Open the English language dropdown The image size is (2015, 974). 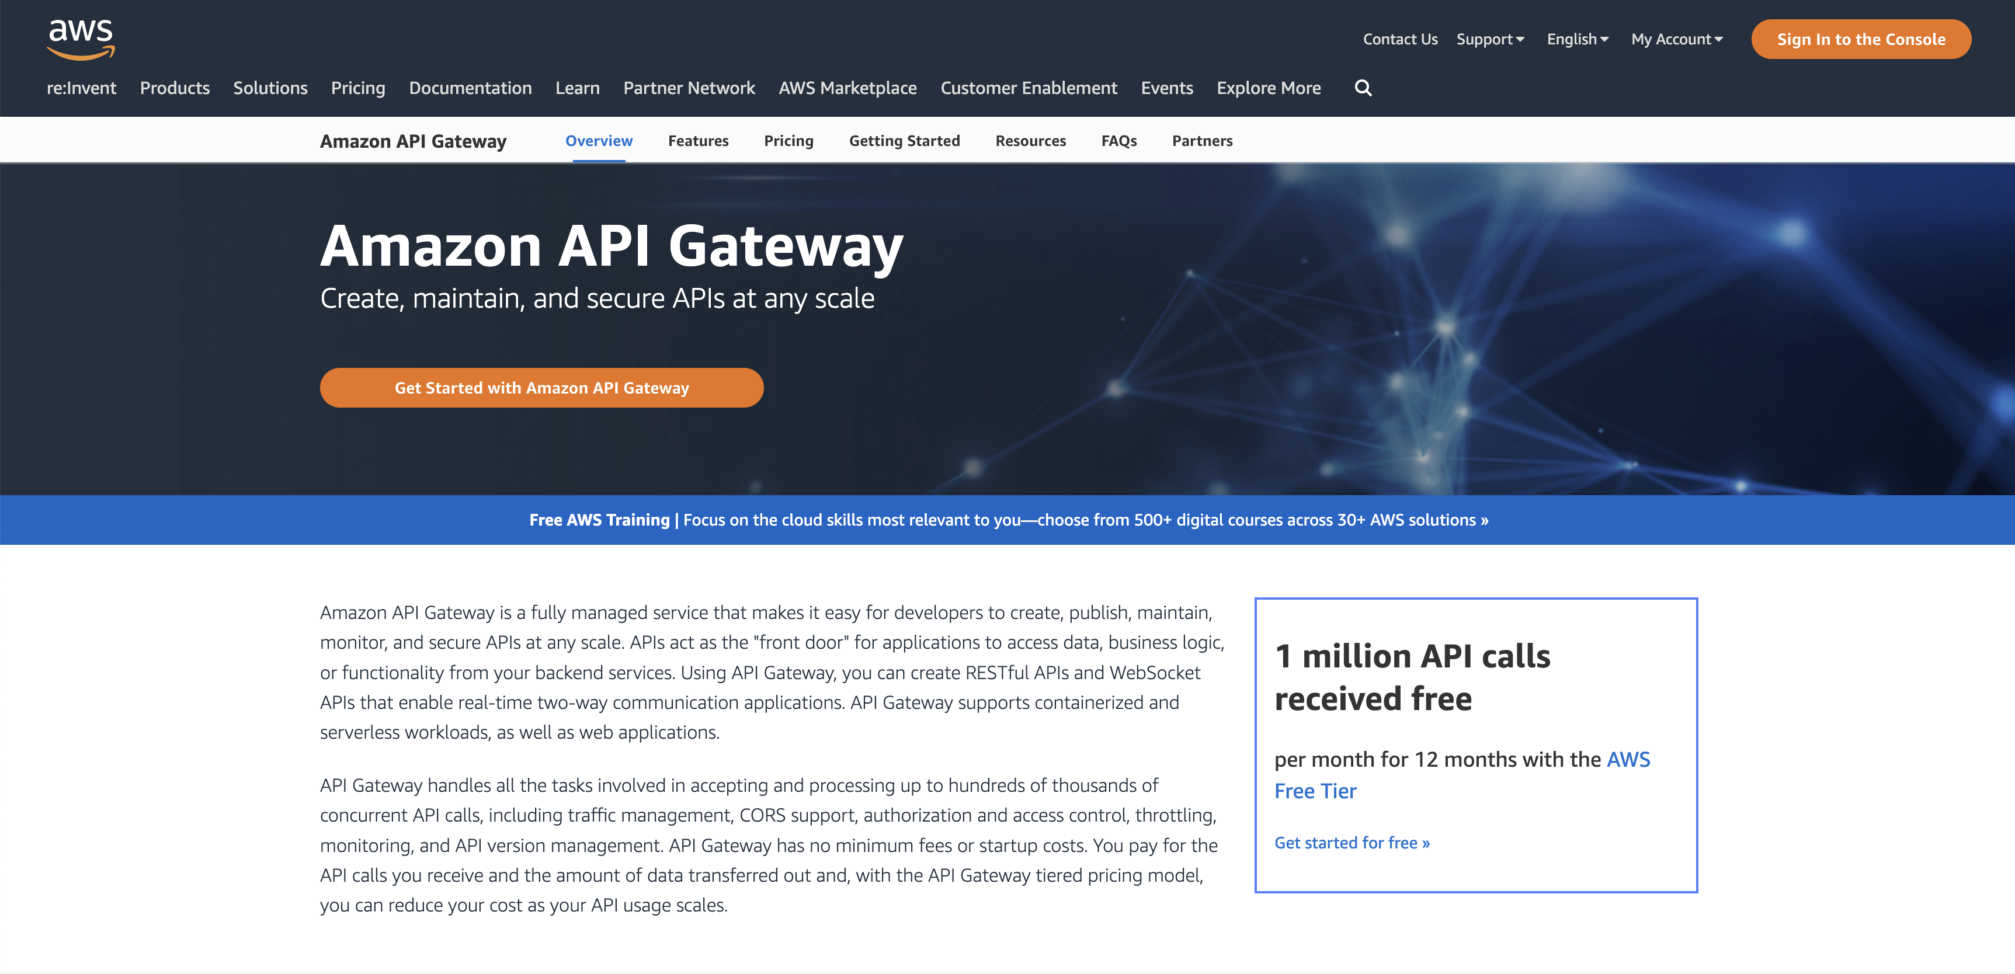[x=1577, y=39]
